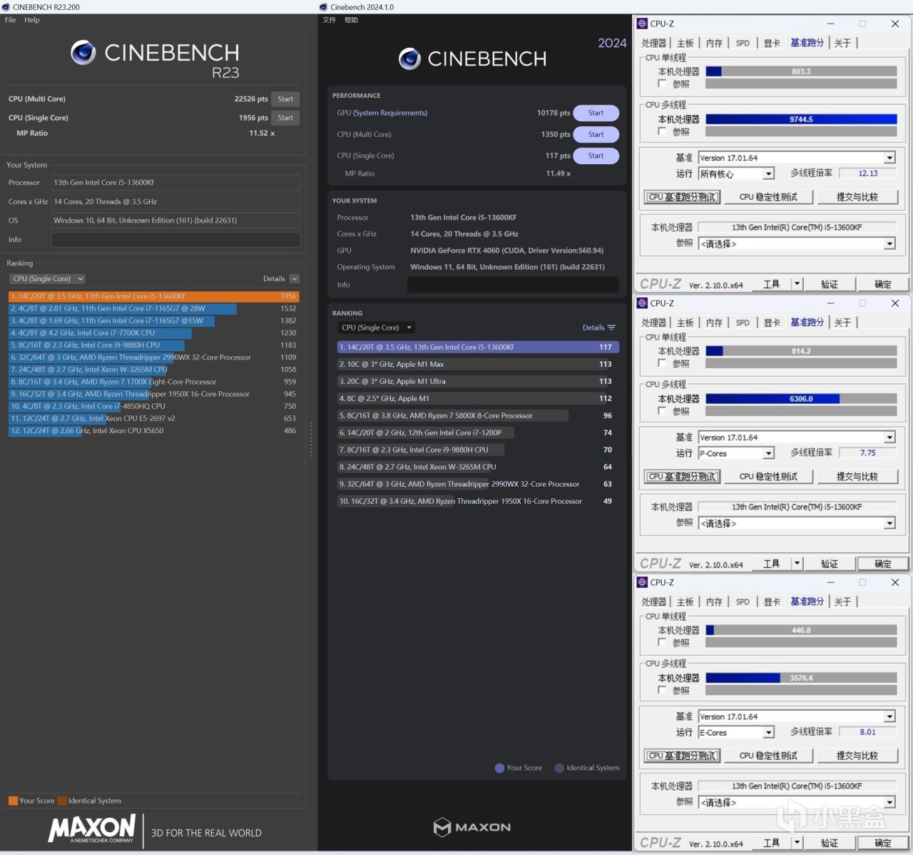Switch to 主板 tab in P-Cores CPU-Z window
The height and width of the screenshot is (855, 913).
685,323
